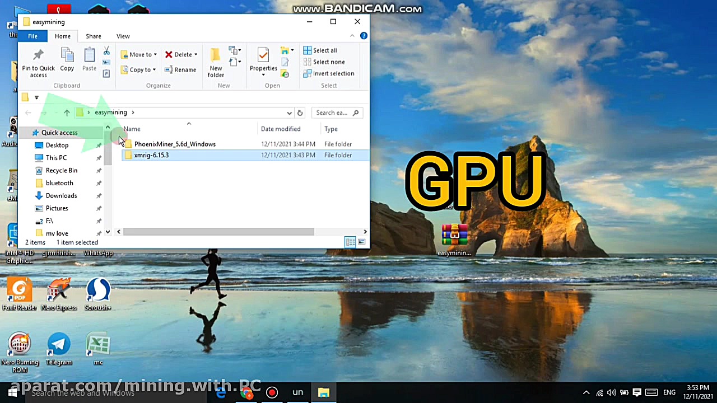717x403 pixels.
Task: Click the Edit icon in the Open group
Action: coord(285,62)
